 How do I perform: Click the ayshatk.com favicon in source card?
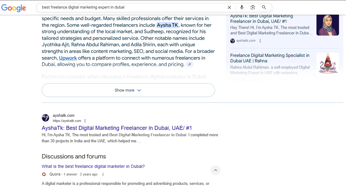tap(232, 41)
